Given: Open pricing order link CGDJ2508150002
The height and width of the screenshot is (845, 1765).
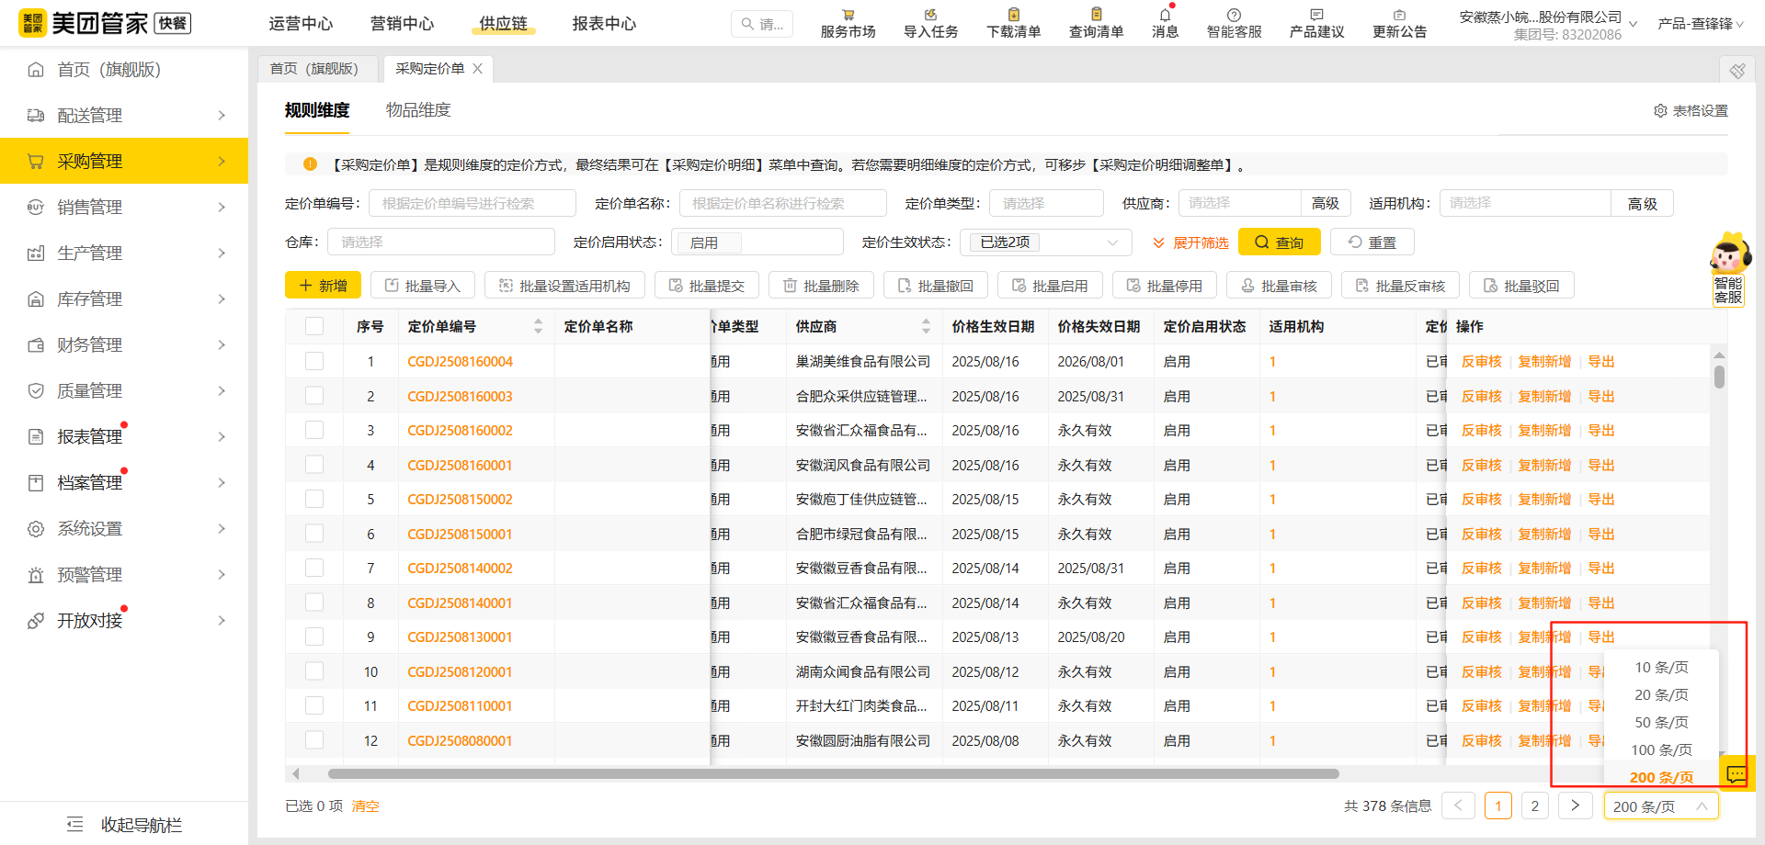Looking at the screenshot, I should tap(460, 499).
